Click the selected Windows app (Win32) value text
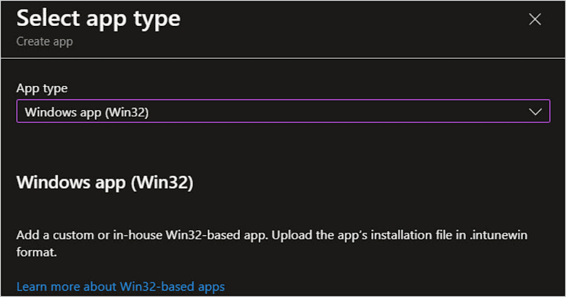The height and width of the screenshot is (297, 566). point(87,112)
